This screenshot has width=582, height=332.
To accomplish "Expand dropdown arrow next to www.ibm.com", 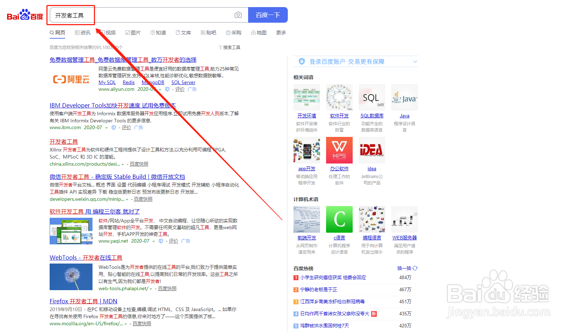I will click(106, 128).
